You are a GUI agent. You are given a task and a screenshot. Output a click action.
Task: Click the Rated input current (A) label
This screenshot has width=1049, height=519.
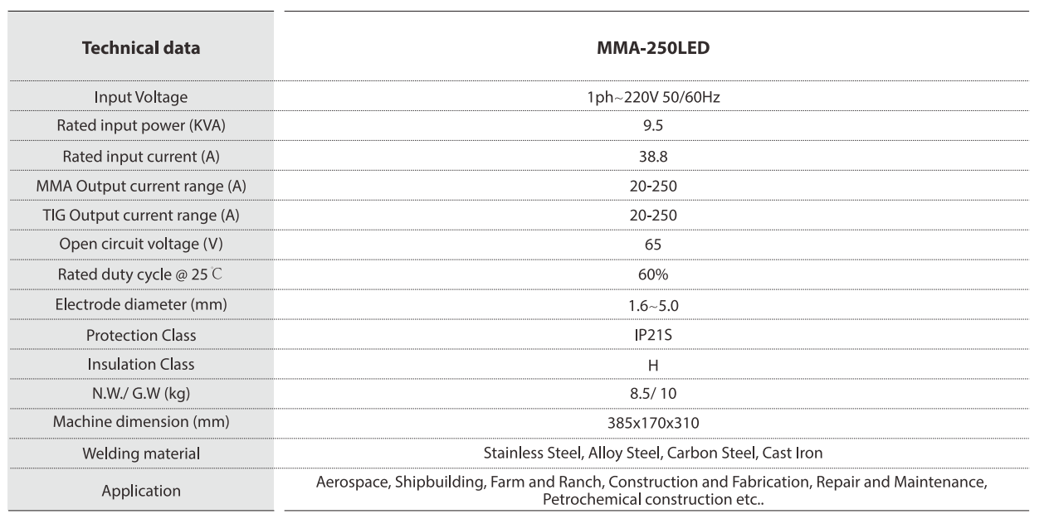pyautogui.click(x=141, y=156)
